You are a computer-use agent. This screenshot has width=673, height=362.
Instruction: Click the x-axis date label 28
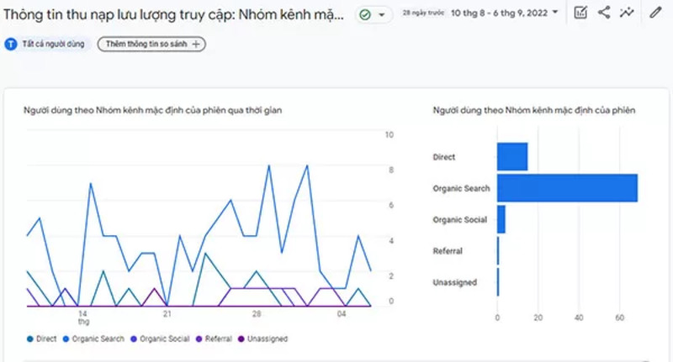pyautogui.click(x=257, y=313)
